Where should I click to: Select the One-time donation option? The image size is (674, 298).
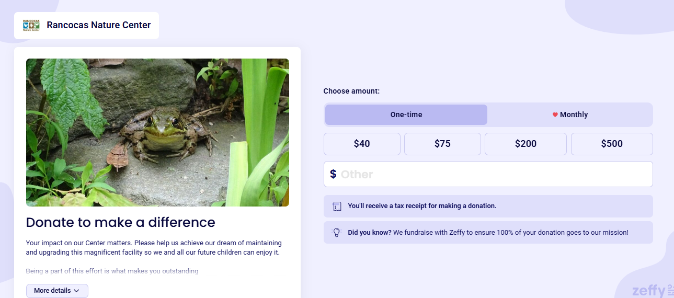click(x=406, y=114)
